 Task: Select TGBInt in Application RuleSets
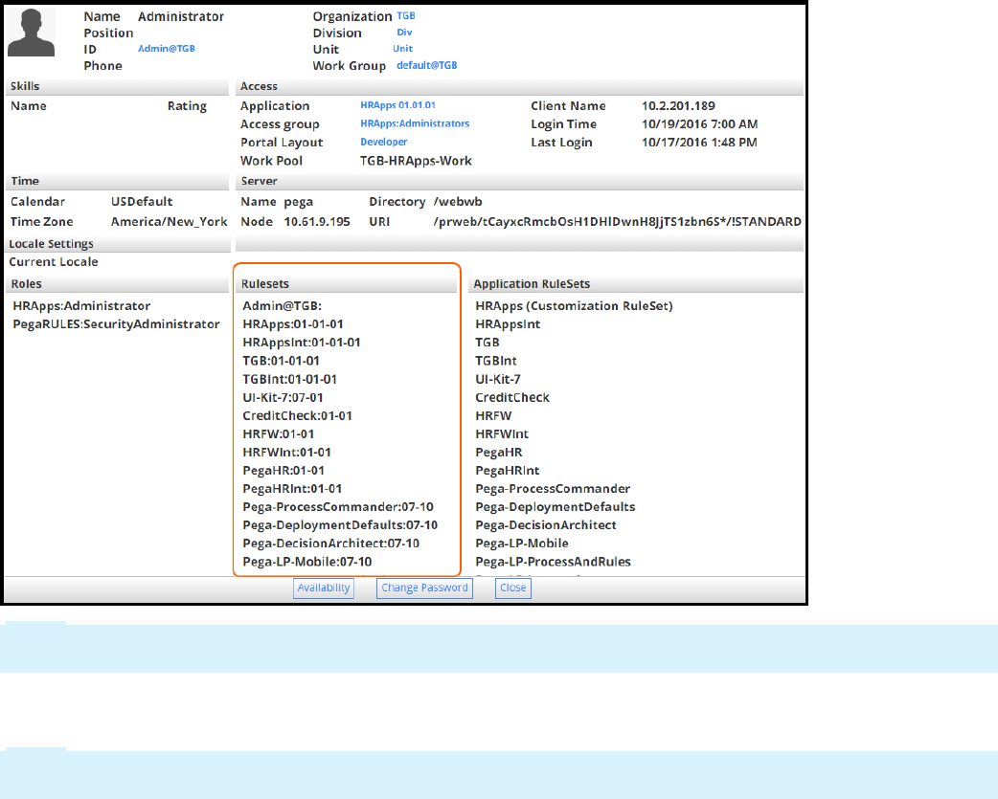[x=496, y=361]
